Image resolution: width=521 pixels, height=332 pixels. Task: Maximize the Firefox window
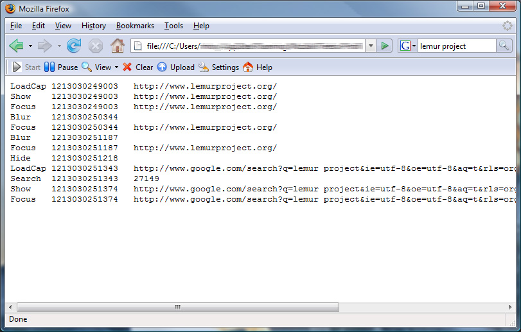tap(481, 6)
